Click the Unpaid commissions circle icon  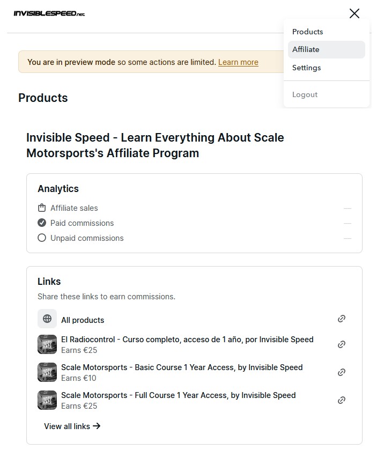(x=42, y=238)
